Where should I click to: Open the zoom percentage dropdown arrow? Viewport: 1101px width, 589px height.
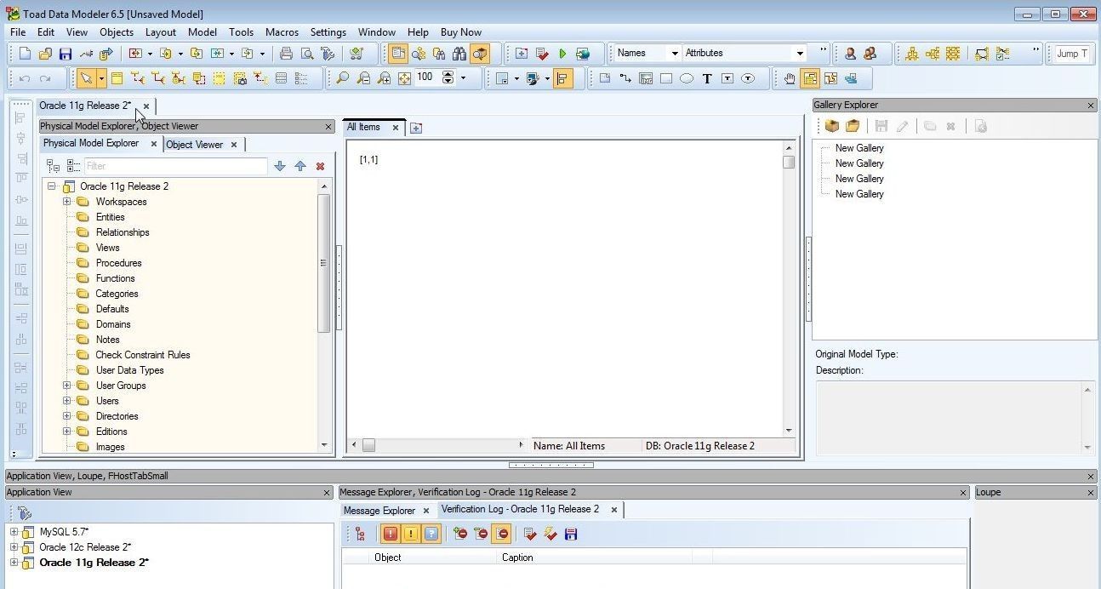point(463,77)
